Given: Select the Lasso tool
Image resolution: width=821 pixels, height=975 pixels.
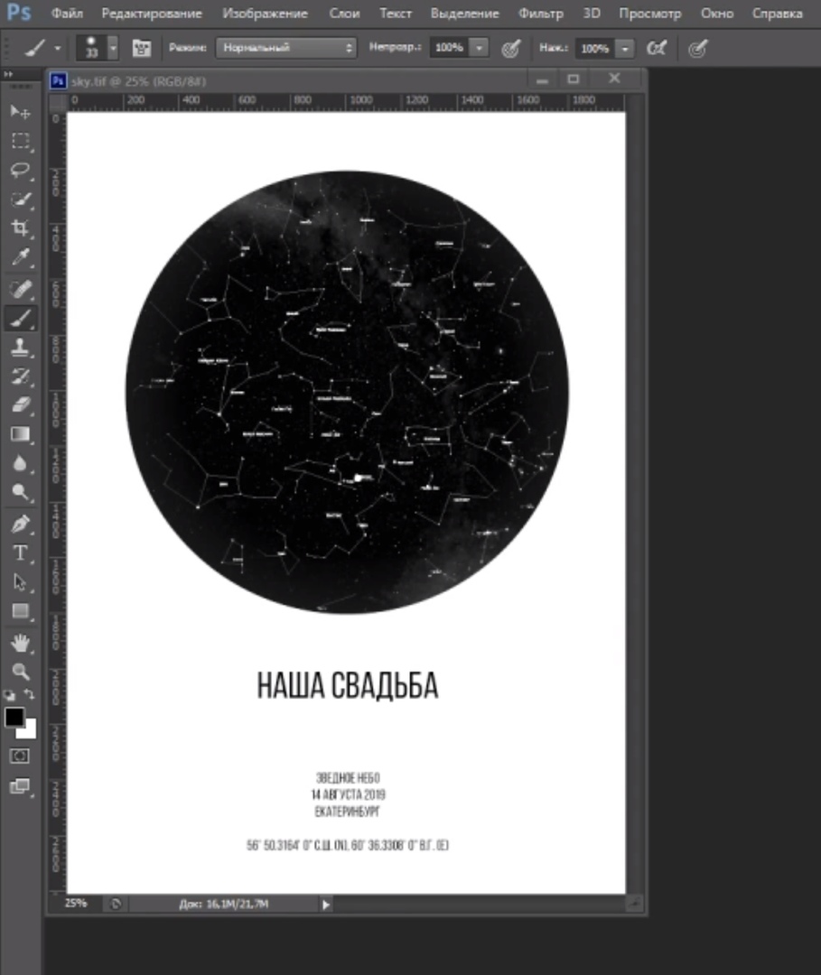Looking at the screenshot, I should click(20, 170).
